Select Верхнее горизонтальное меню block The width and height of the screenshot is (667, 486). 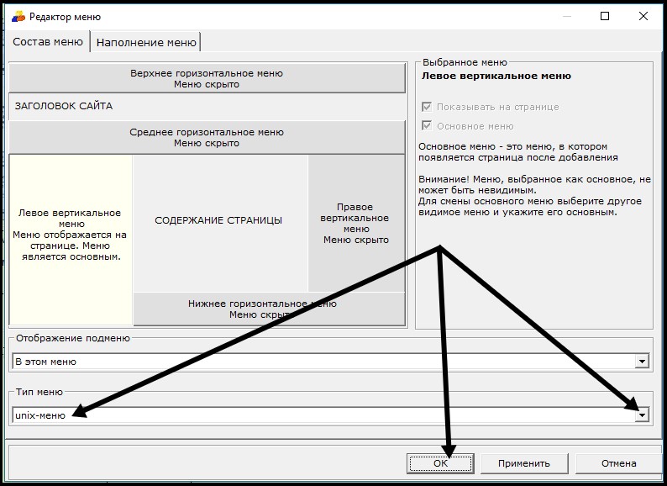[207, 78]
